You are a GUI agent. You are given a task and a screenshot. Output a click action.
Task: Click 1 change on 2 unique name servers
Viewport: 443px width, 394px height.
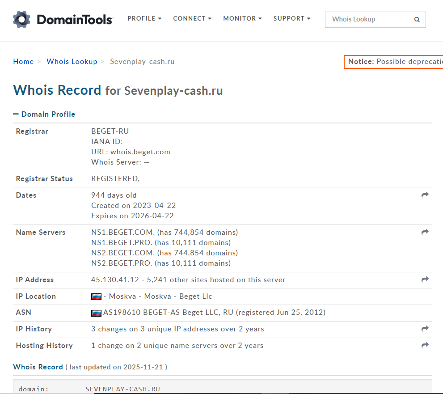coord(177,345)
